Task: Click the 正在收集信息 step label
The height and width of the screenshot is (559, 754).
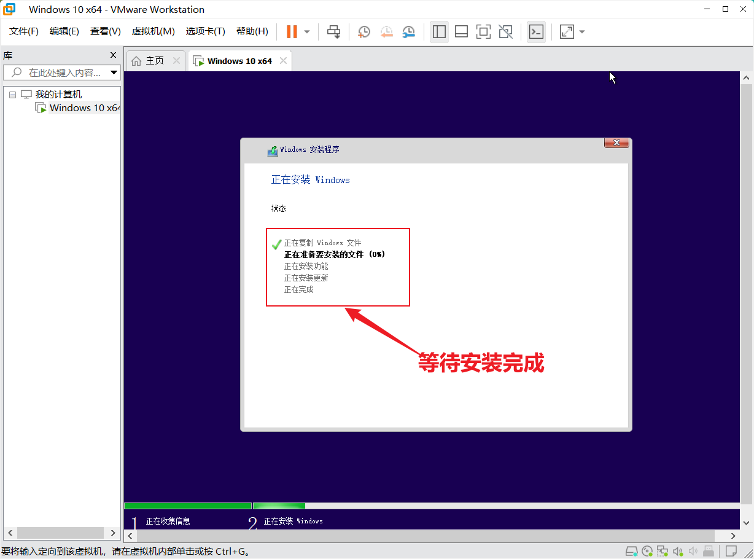Action: point(168,521)
